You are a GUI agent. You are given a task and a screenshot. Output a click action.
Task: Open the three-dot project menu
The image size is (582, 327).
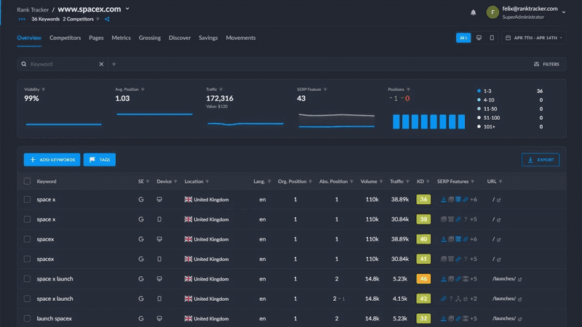tap(22, 20)
